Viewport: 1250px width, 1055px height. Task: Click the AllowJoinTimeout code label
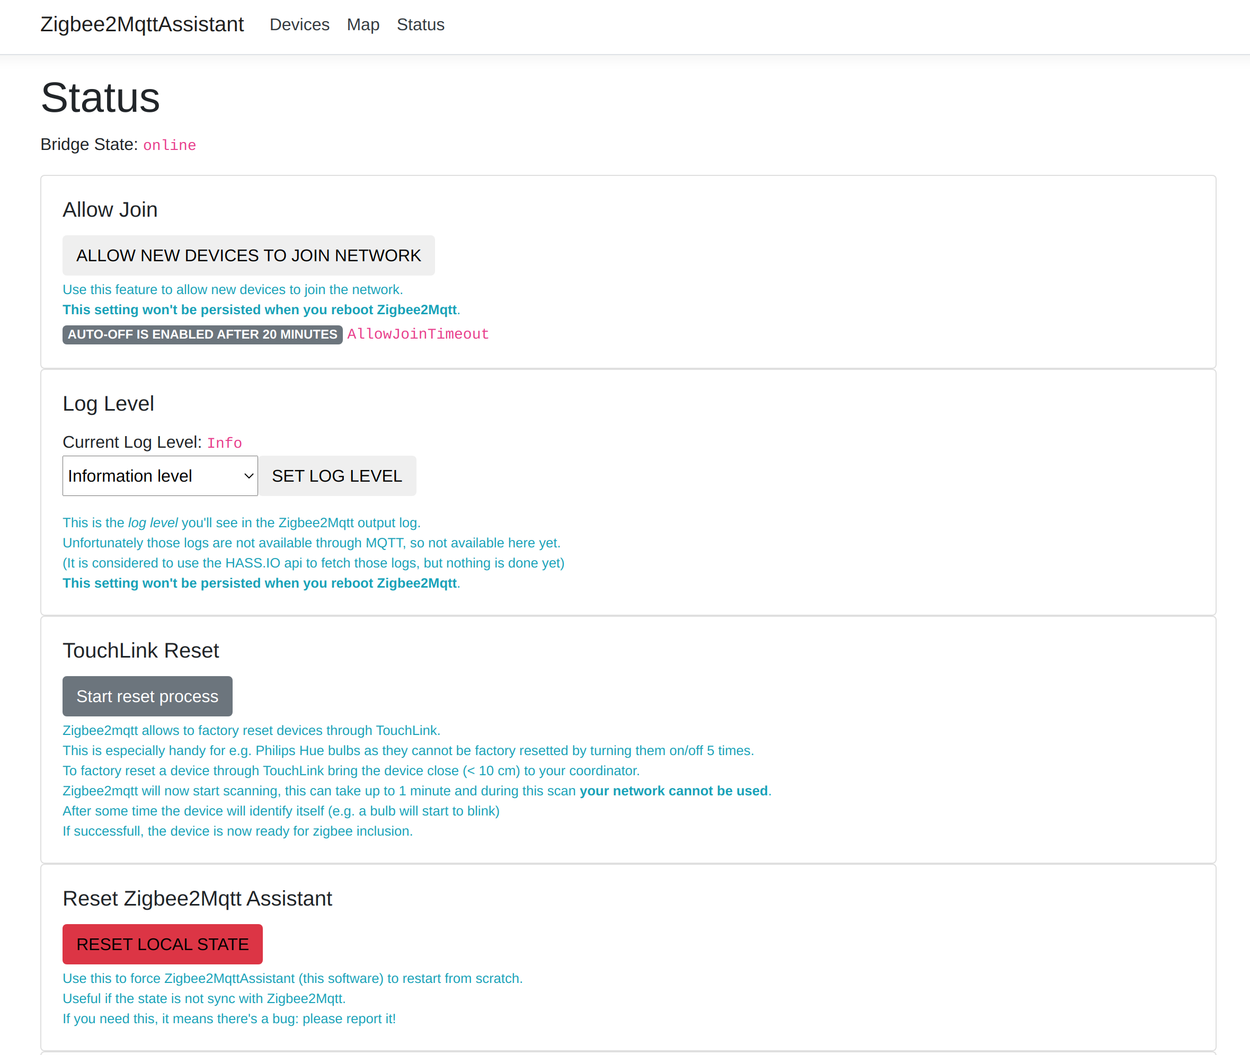pyautogui.click(x=418, y=334)
